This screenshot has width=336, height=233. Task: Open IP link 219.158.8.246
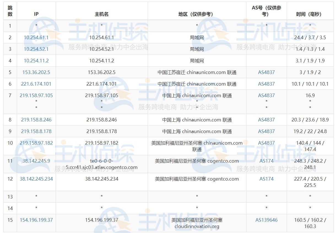36,120
